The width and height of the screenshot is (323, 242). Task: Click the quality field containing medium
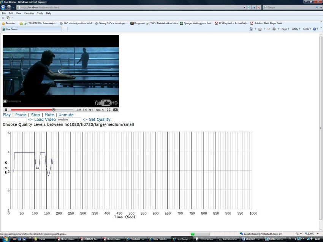click(x=69, y=119)
